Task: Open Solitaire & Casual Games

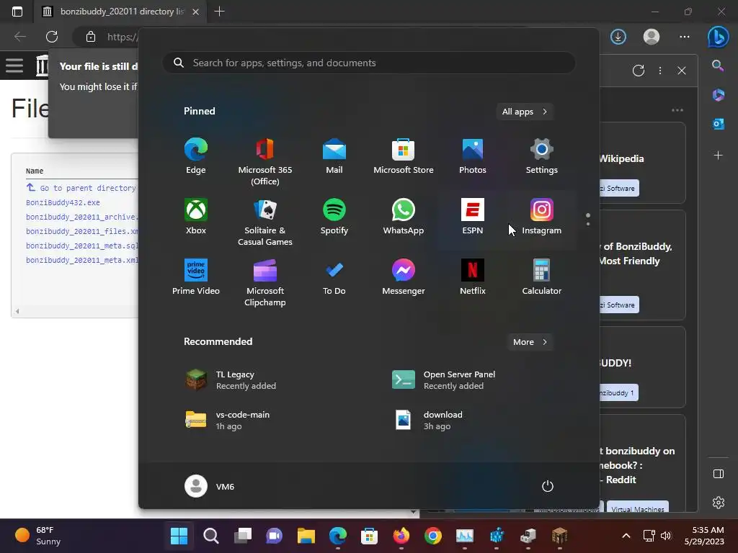Action: coord(265,222)
